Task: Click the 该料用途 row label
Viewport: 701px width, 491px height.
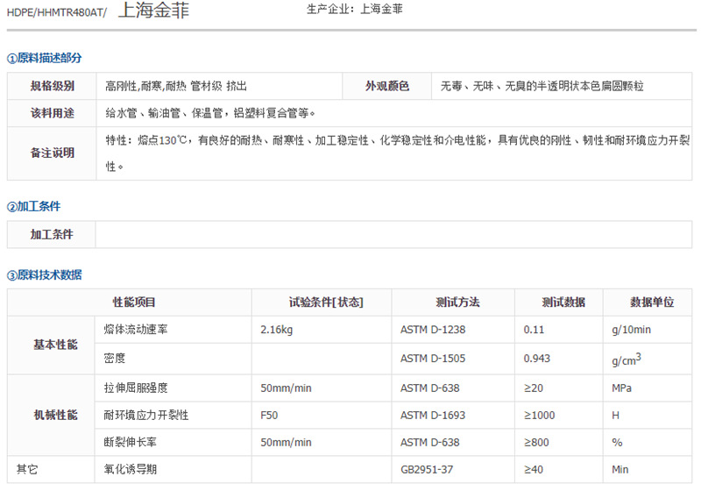Action: [52, 113]
